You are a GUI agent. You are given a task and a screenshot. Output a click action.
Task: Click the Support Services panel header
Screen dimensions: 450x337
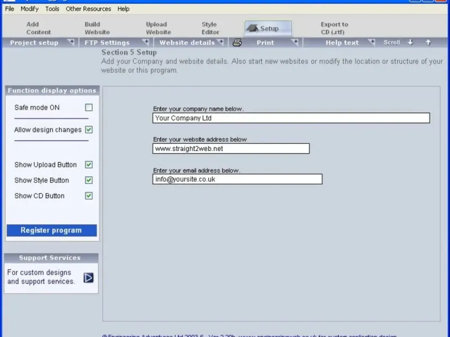51,258
